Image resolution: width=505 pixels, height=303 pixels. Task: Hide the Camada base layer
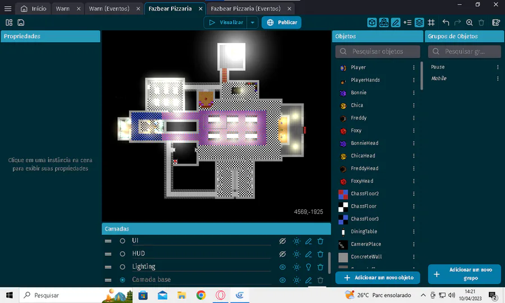[x=282, y=280]
